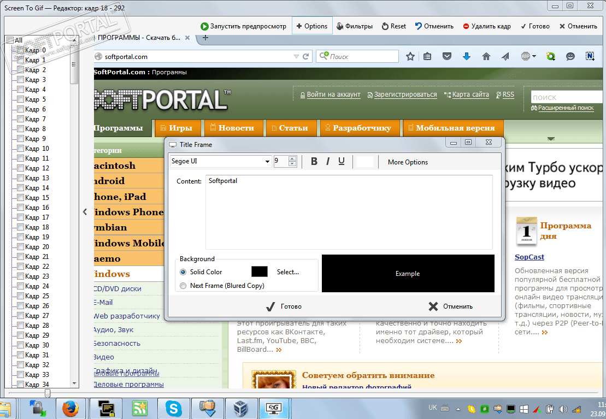Click the Готово checkmark in main toolbar

(535, 26)
